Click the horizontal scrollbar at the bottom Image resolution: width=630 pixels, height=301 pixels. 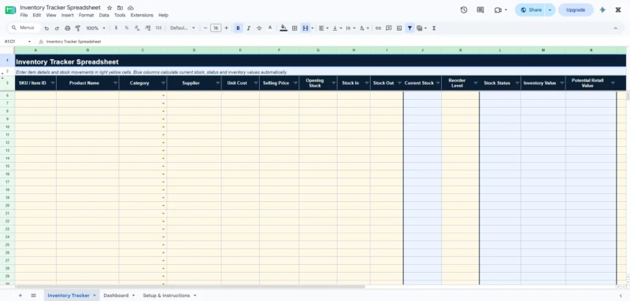coord(190,287)
